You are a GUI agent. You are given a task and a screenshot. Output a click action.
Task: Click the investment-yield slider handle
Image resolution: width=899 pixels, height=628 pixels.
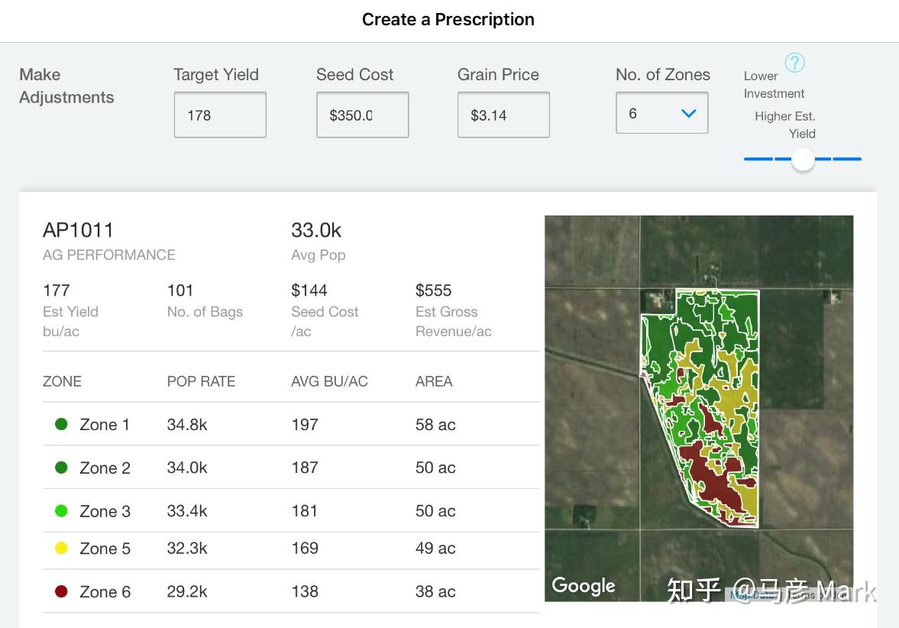coord(803,159)
